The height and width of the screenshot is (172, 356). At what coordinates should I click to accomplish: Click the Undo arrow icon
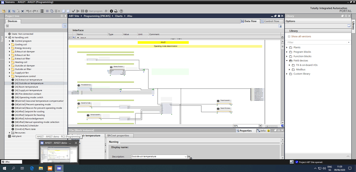pos(28,11)
